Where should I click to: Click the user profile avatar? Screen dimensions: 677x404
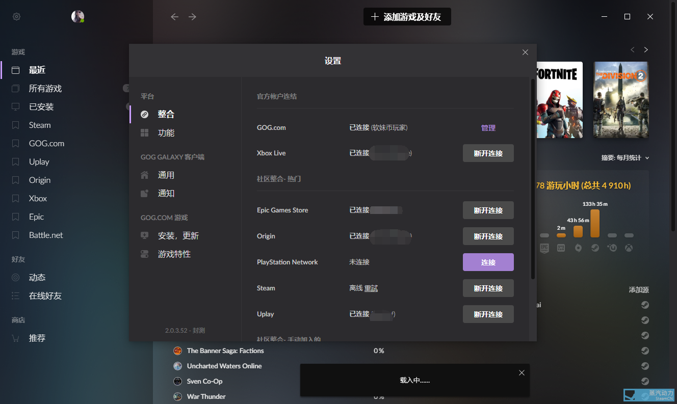[x=77, y=17]
